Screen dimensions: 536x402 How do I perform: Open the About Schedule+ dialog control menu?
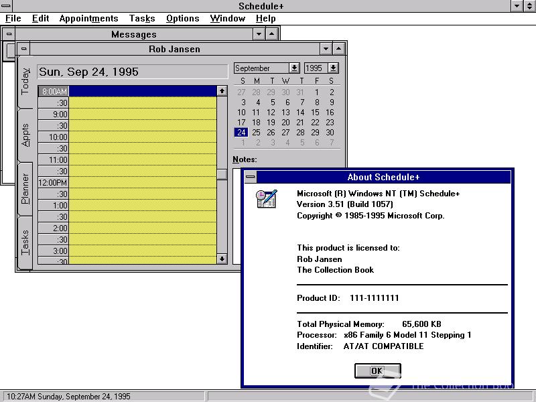[251, 177]
